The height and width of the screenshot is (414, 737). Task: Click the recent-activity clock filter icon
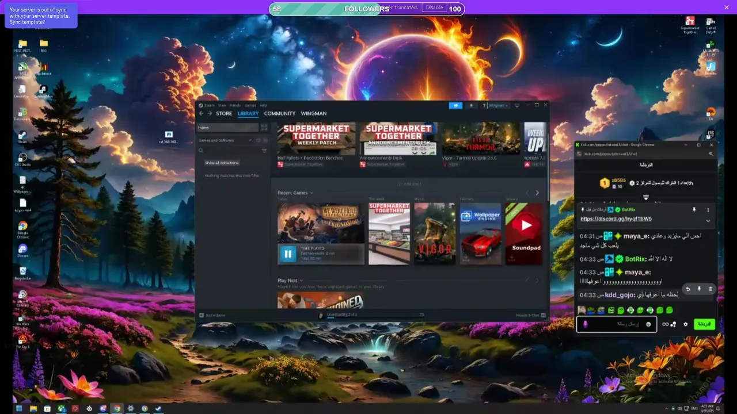[258, 140]
